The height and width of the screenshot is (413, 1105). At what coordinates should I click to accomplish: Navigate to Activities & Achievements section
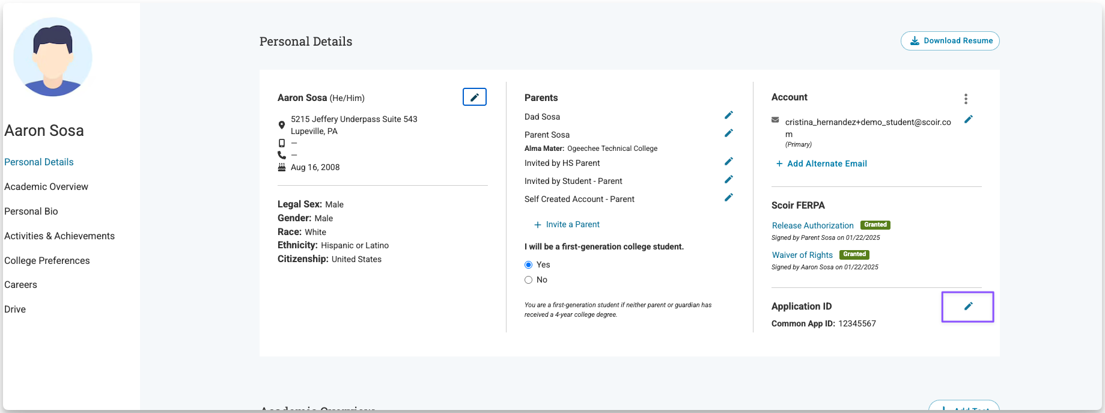coord(59,236)
